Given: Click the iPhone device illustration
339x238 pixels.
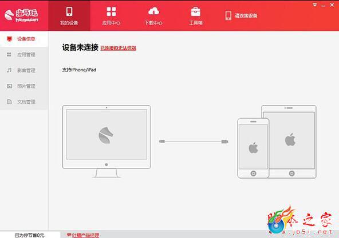Looking at the screenshot, I should click(253, 148).
